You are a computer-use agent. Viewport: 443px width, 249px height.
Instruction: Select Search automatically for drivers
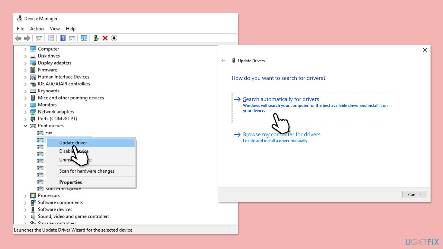[313, 108]
